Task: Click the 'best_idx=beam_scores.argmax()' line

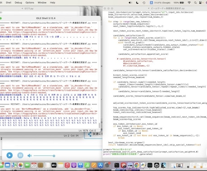Action: tap(126, 143)
